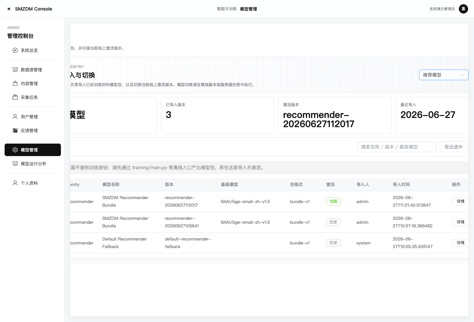Click 历史 tag in fallback row

[333, 243]
